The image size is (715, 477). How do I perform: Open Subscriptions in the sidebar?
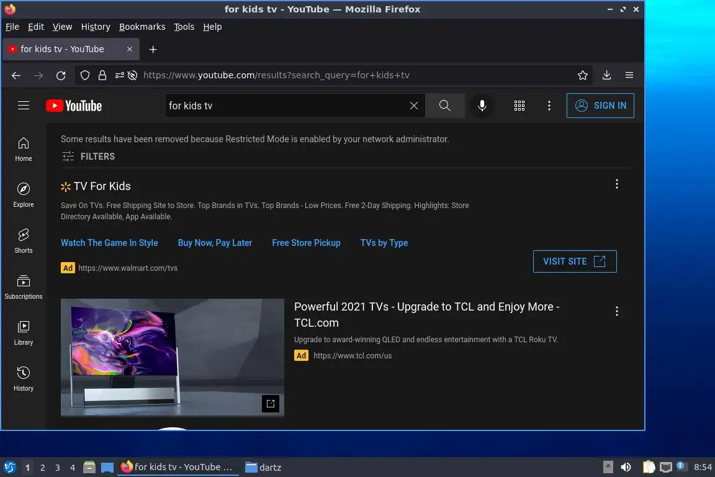[23, 287]
